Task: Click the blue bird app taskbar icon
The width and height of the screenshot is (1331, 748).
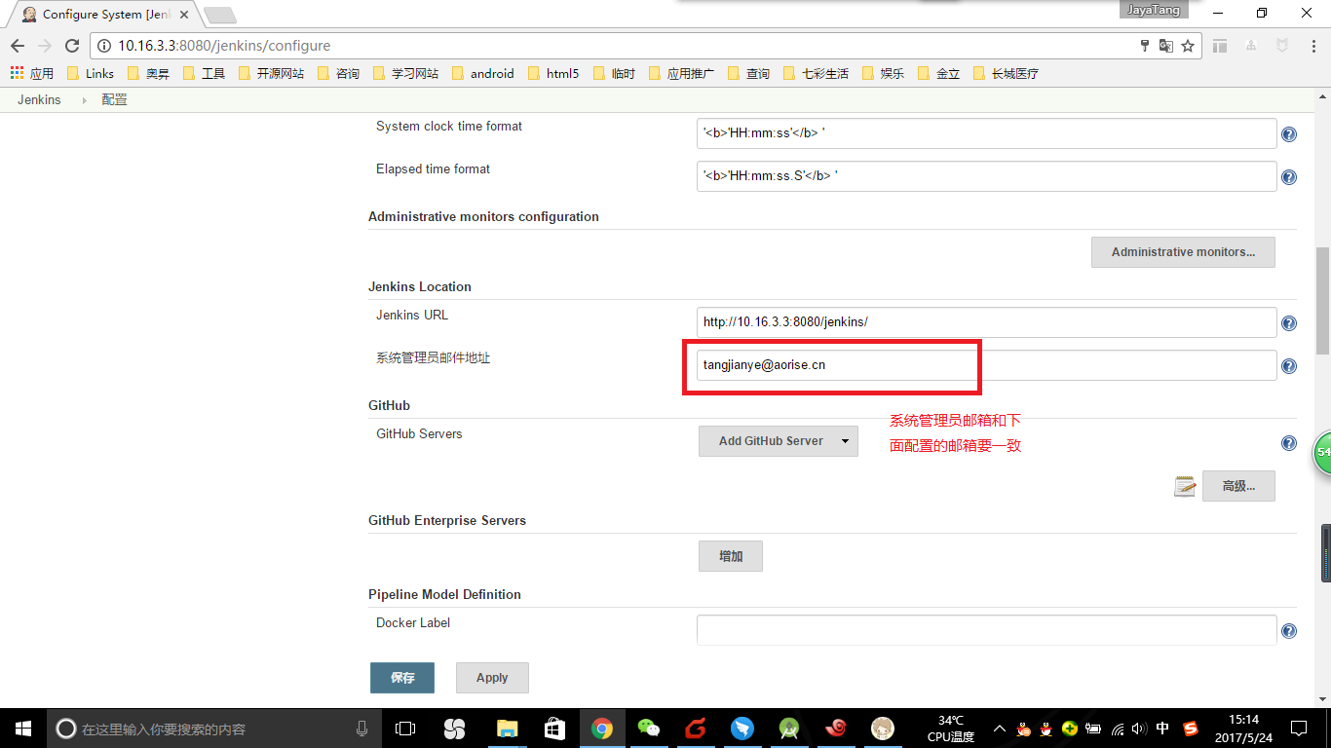Action: (x=742, y=729)
